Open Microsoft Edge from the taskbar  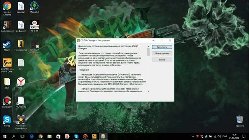32,136
